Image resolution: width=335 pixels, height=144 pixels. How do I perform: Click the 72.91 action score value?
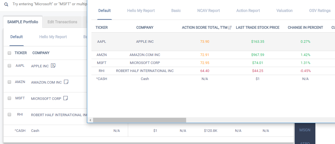point(205,55)
